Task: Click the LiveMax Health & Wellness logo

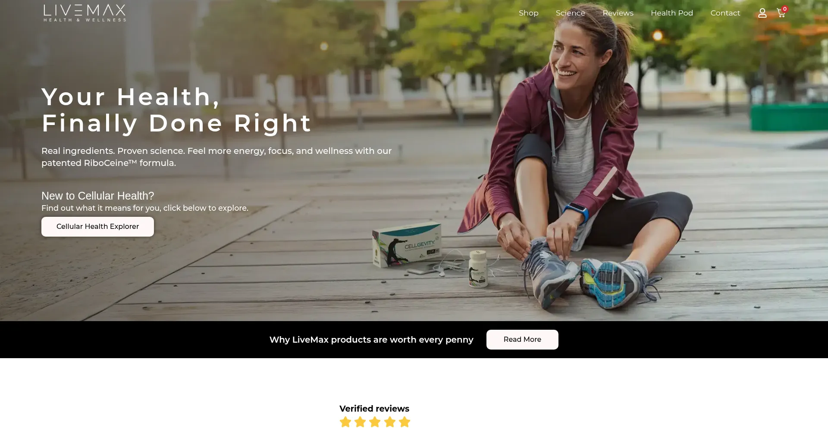Action: click(85, 13)
